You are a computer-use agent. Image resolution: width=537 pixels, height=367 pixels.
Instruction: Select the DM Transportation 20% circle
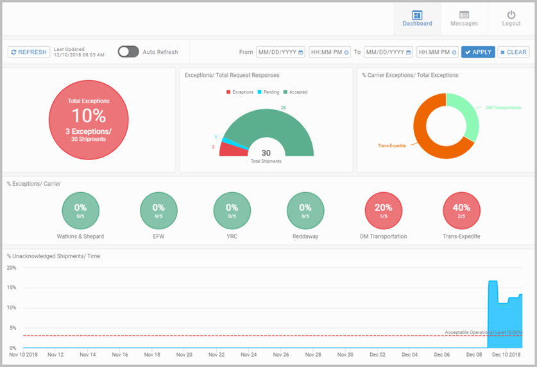[383, 210]
